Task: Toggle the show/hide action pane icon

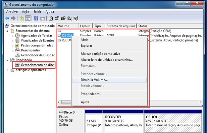Action: pos(42,18)
